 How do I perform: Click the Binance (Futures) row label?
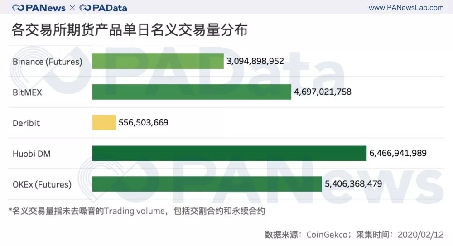tap(48, 62)
